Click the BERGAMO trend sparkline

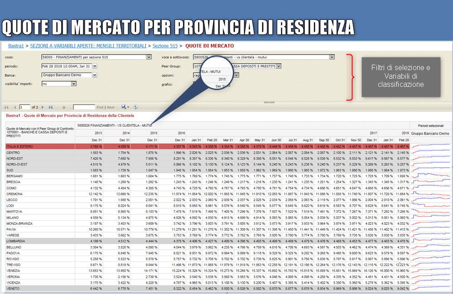[431, 176]
